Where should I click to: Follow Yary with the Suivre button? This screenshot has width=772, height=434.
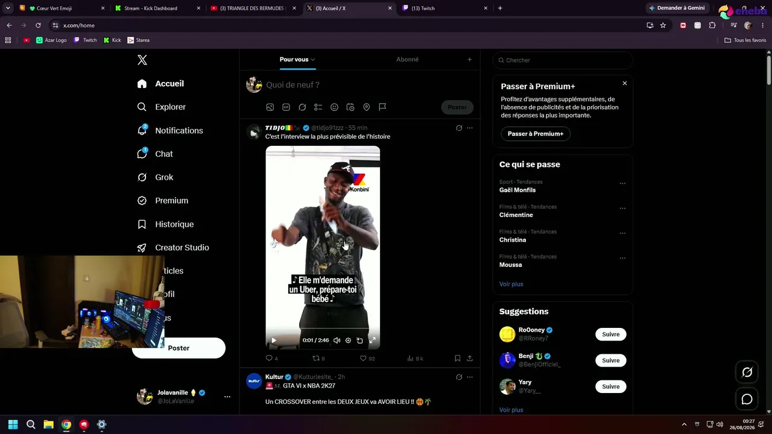tap(610, 386)
